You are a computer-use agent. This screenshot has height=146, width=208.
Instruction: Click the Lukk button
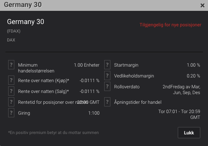(189, 132)
